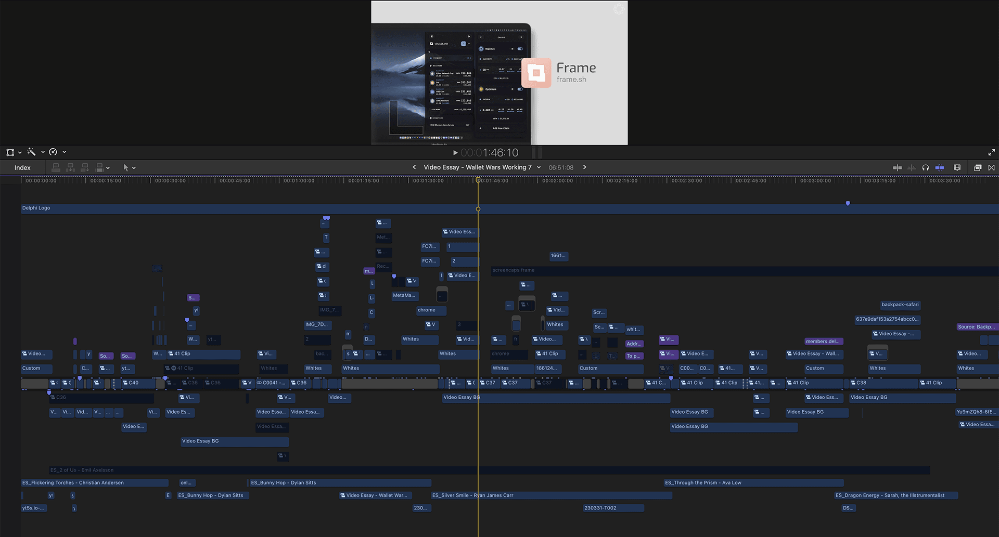The height and width of the screenshot is (537, 999).
Task: Click the Insert clip edit icon
Action: [70, 167]
